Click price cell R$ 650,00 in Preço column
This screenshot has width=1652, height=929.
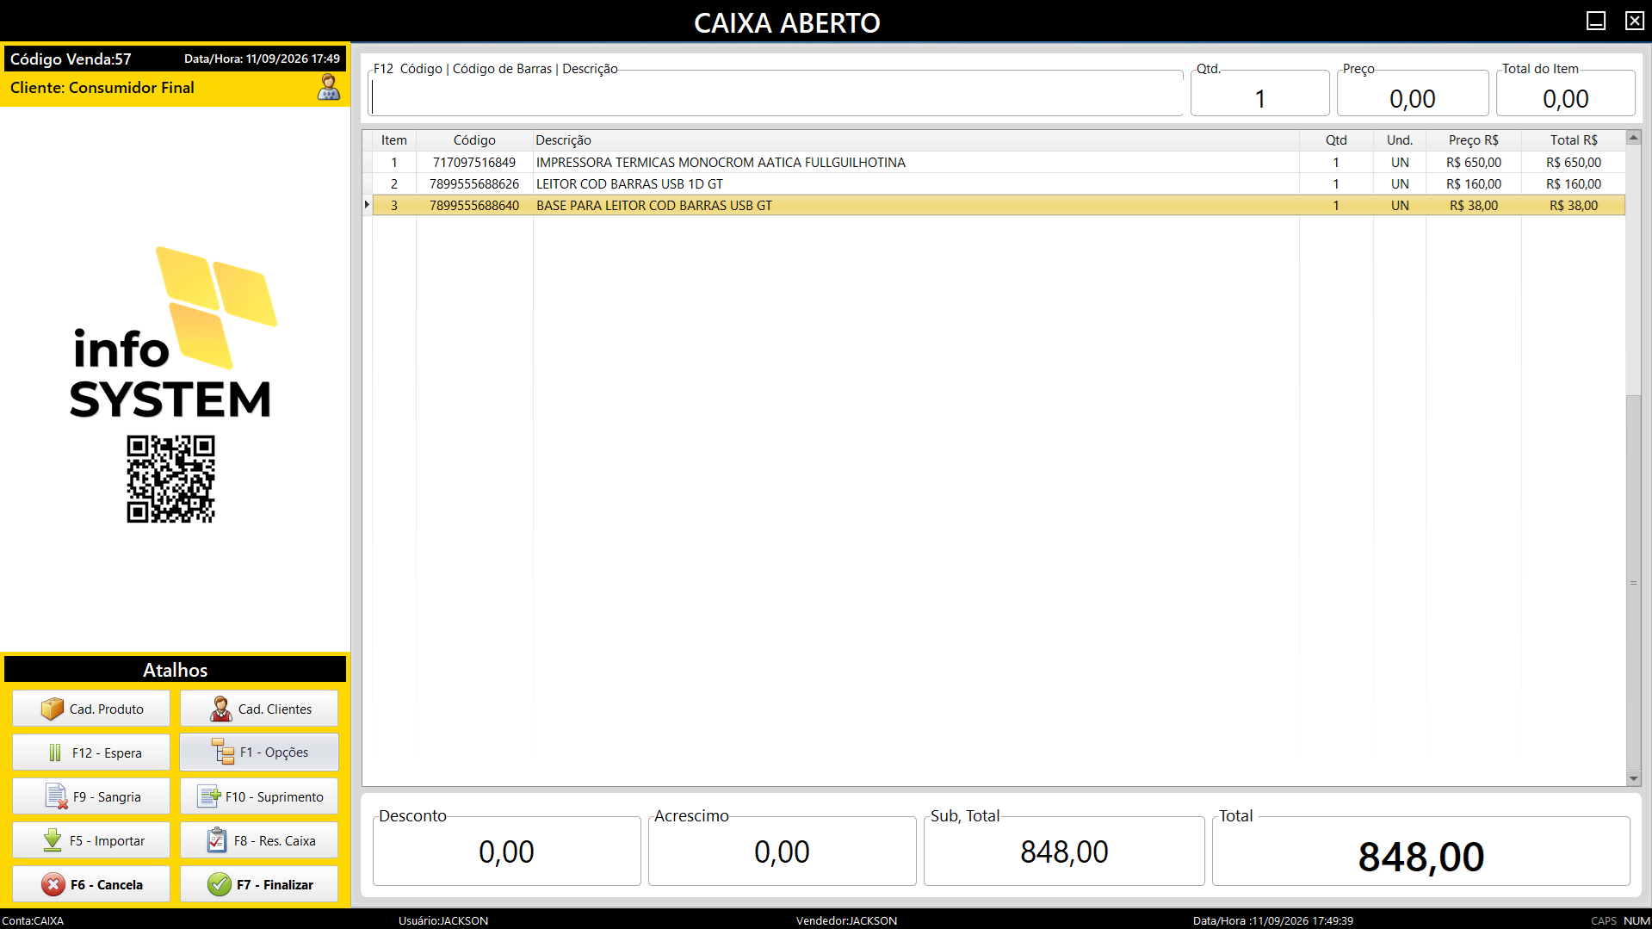pyautogui.click(x=1474, y=162)
